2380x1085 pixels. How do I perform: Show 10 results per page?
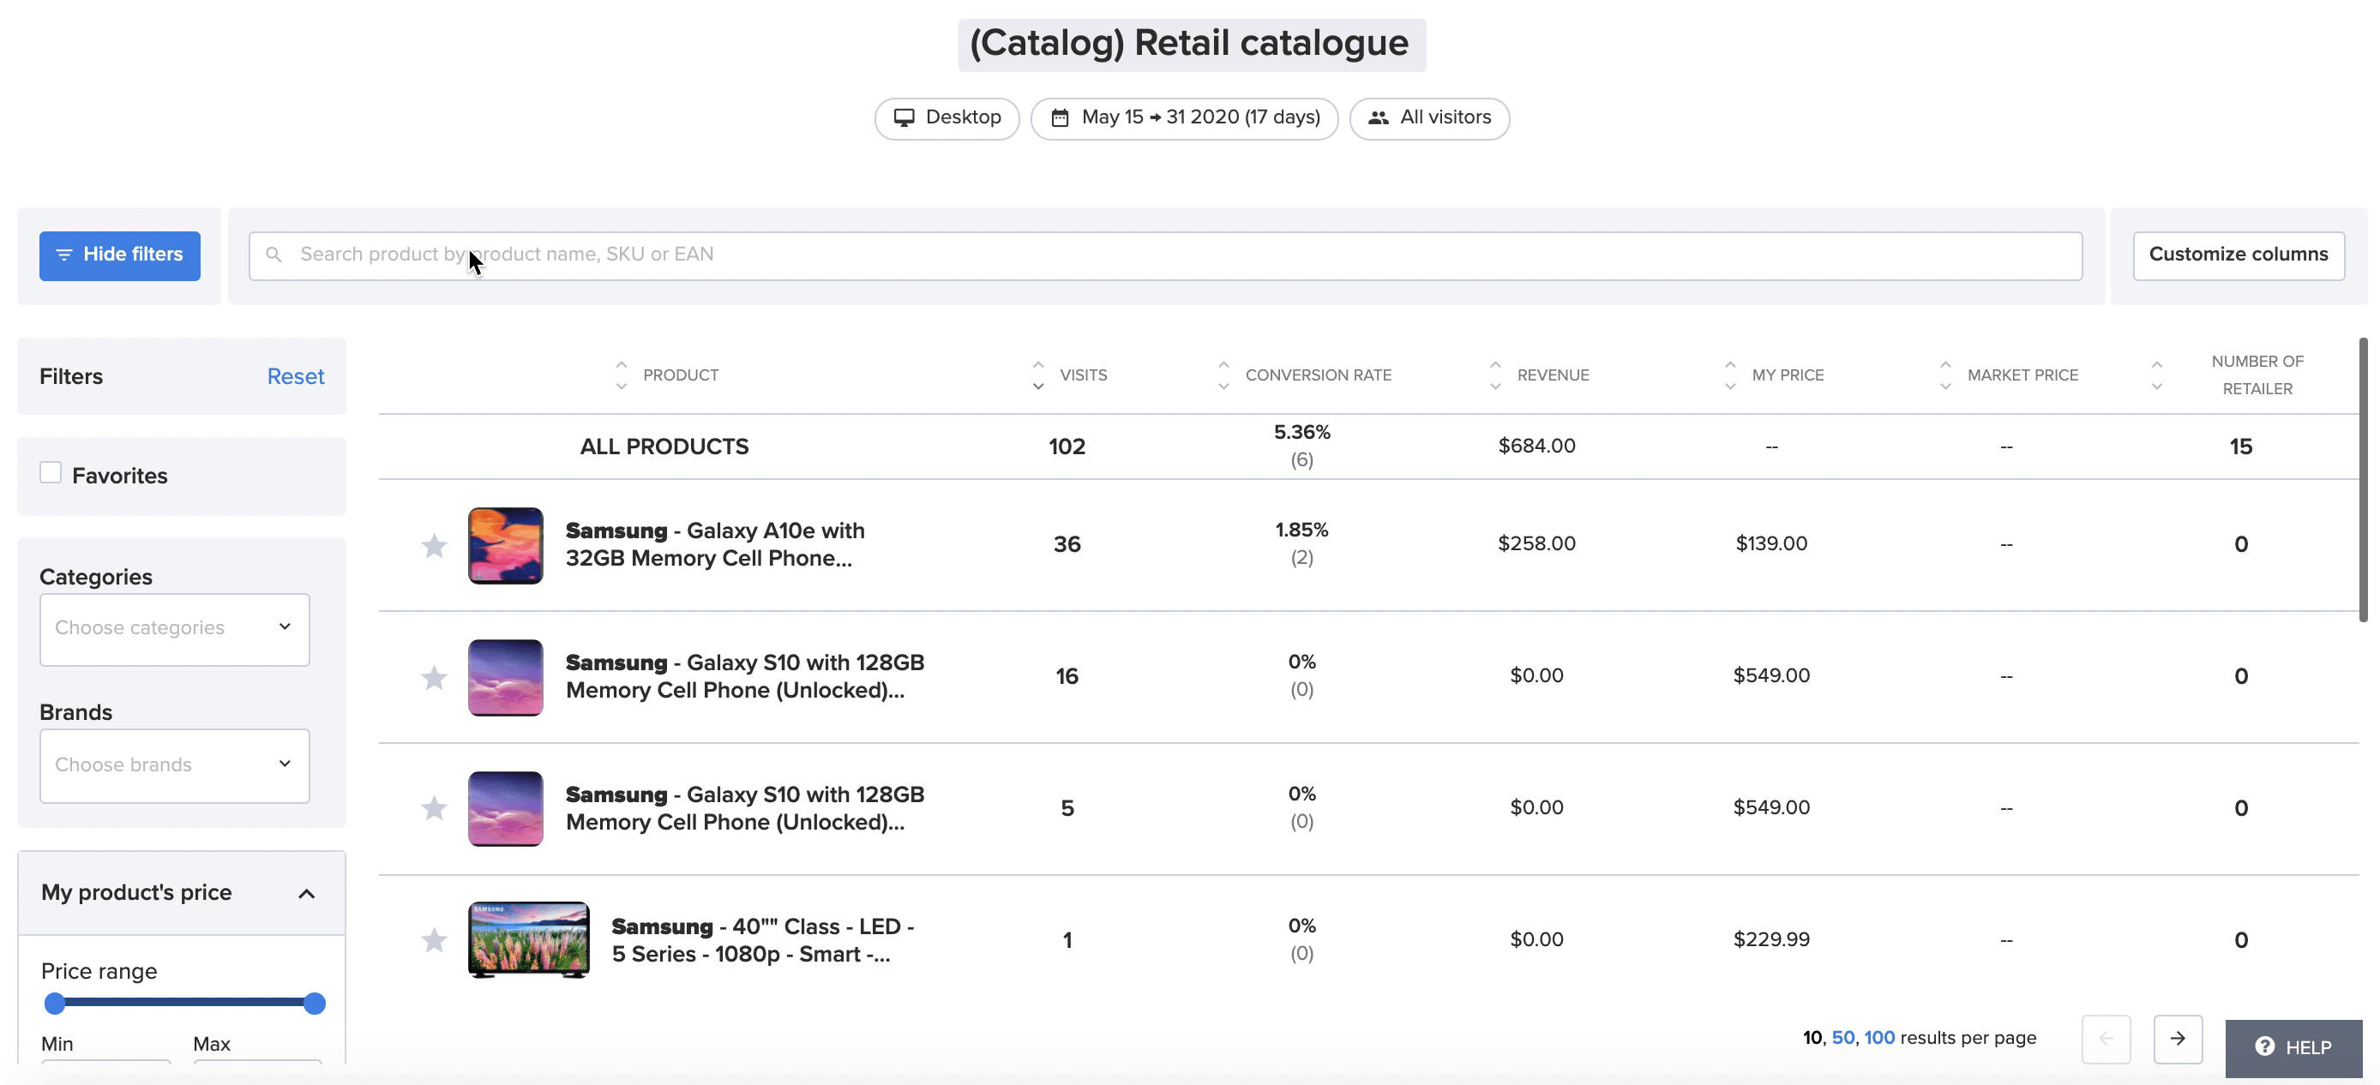(x=1812, y=1037)
